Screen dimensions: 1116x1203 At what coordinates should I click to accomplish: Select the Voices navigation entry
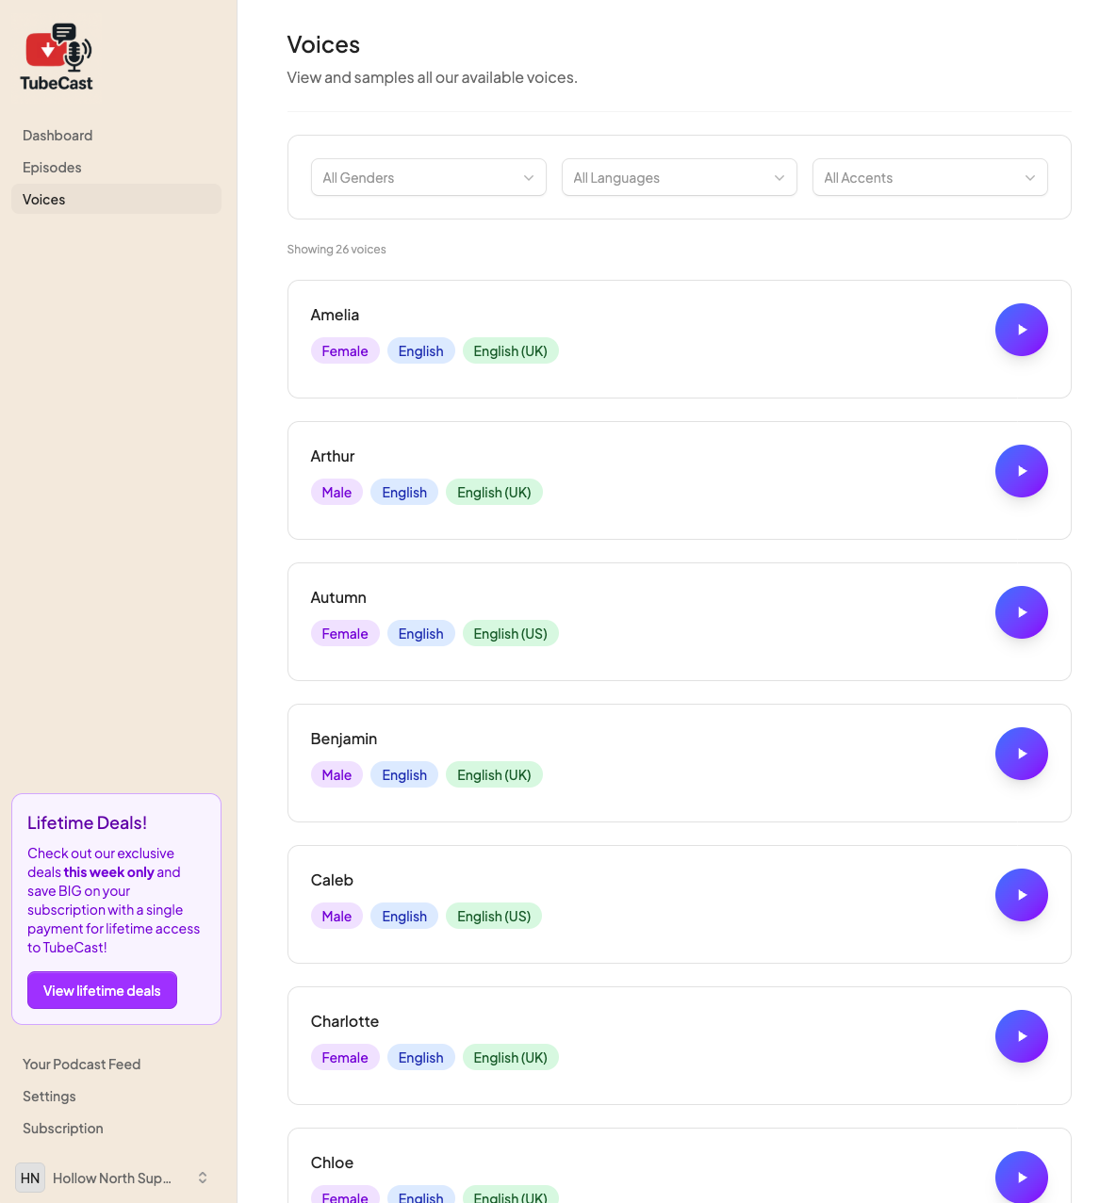click(43, 199)
